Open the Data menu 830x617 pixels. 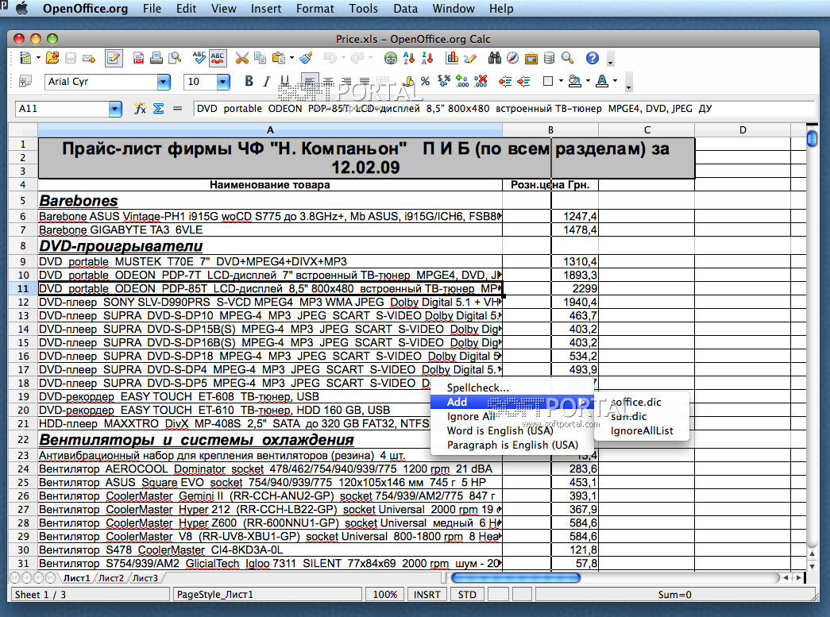coord(406,9)
